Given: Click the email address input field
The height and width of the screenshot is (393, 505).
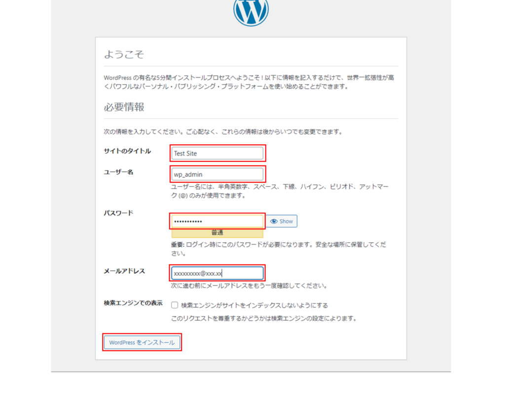Looking at the screenshot, I should tap(217, 273).
